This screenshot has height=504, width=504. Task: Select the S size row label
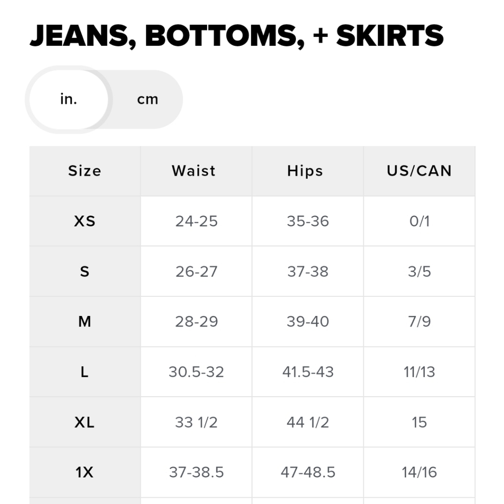85,272
